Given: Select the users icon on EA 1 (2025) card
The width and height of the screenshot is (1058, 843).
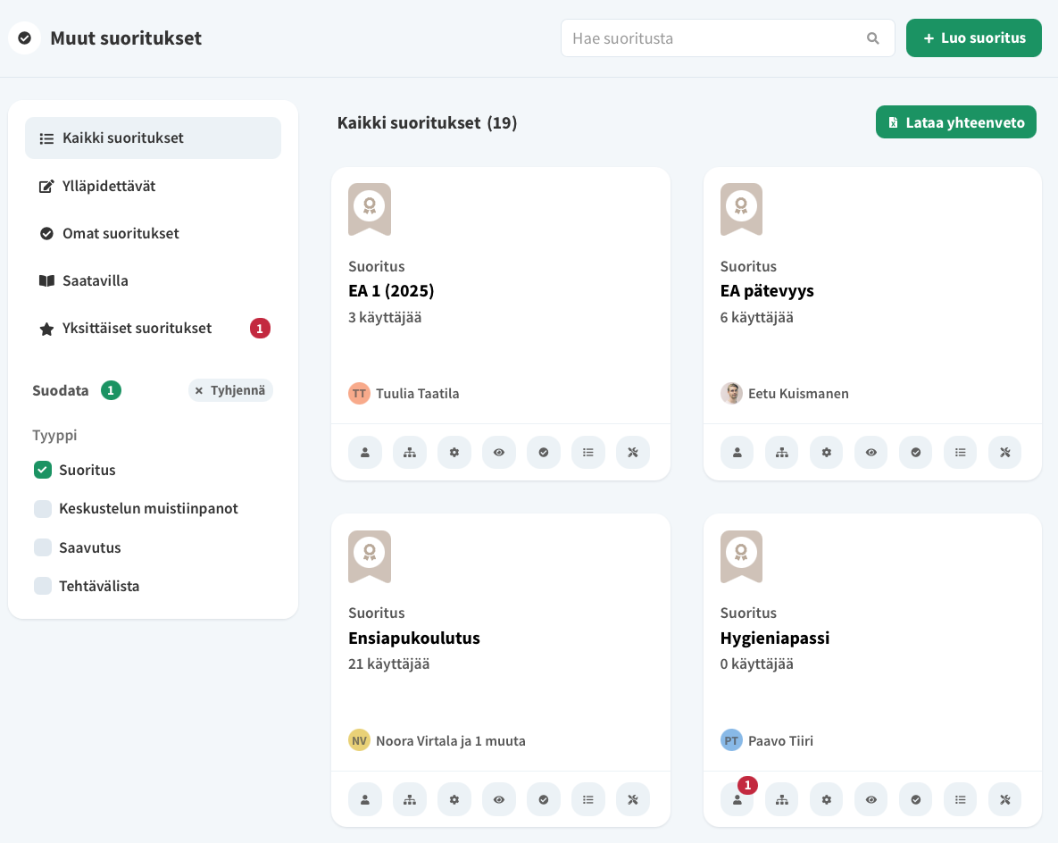Looking at the screenshot, I should pyautogui.click(x=364, y=452).
